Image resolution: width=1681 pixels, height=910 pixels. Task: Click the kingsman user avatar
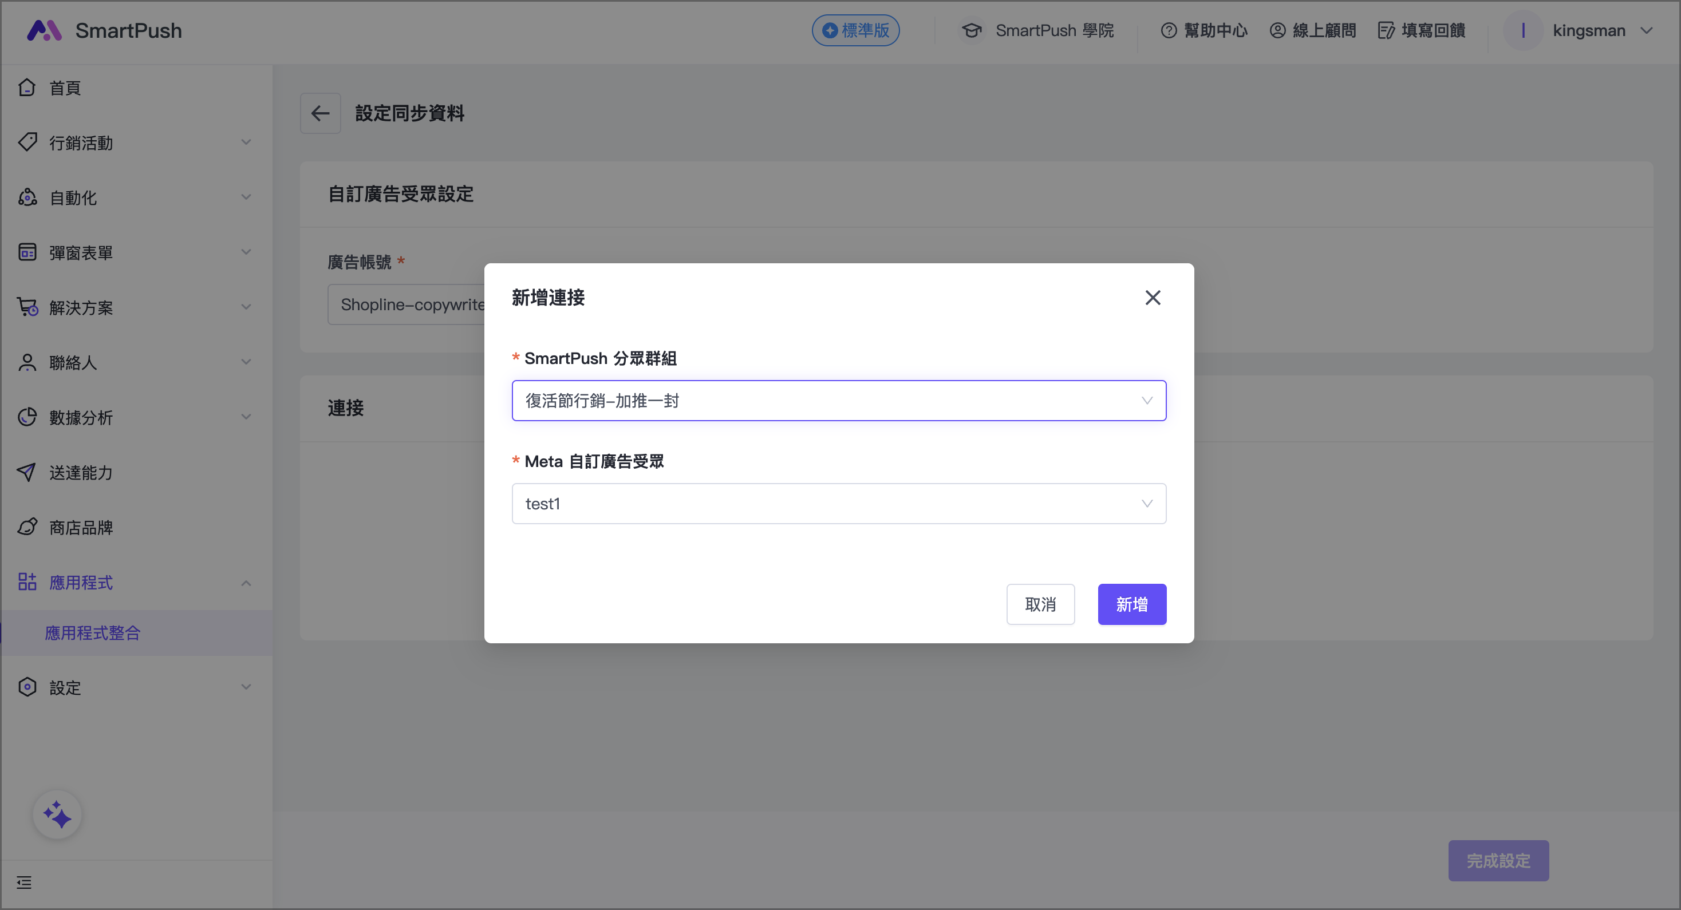pos(1523,30)
